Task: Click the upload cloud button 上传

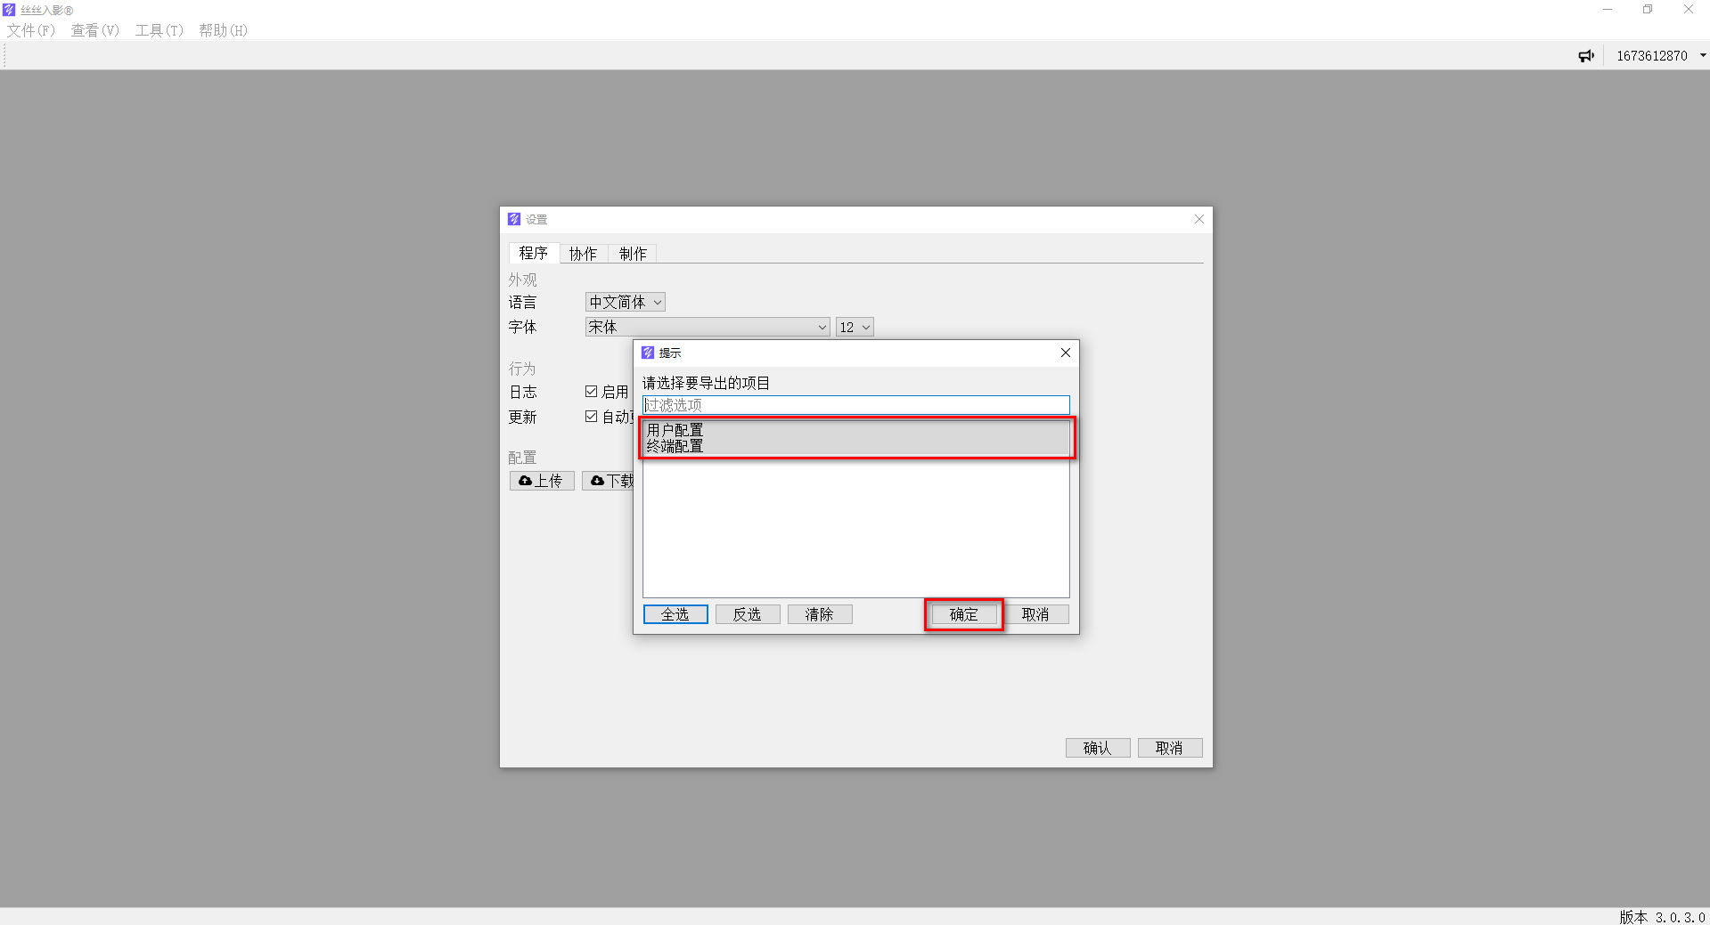Action: click(542, 481)
